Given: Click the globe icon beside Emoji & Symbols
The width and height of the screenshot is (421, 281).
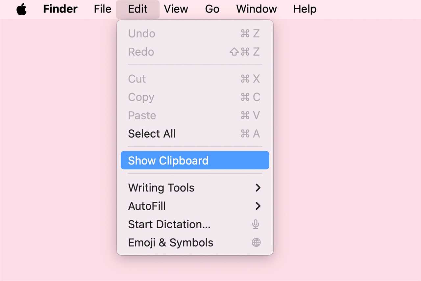Looking at the screenshot, I should (256, 243).
